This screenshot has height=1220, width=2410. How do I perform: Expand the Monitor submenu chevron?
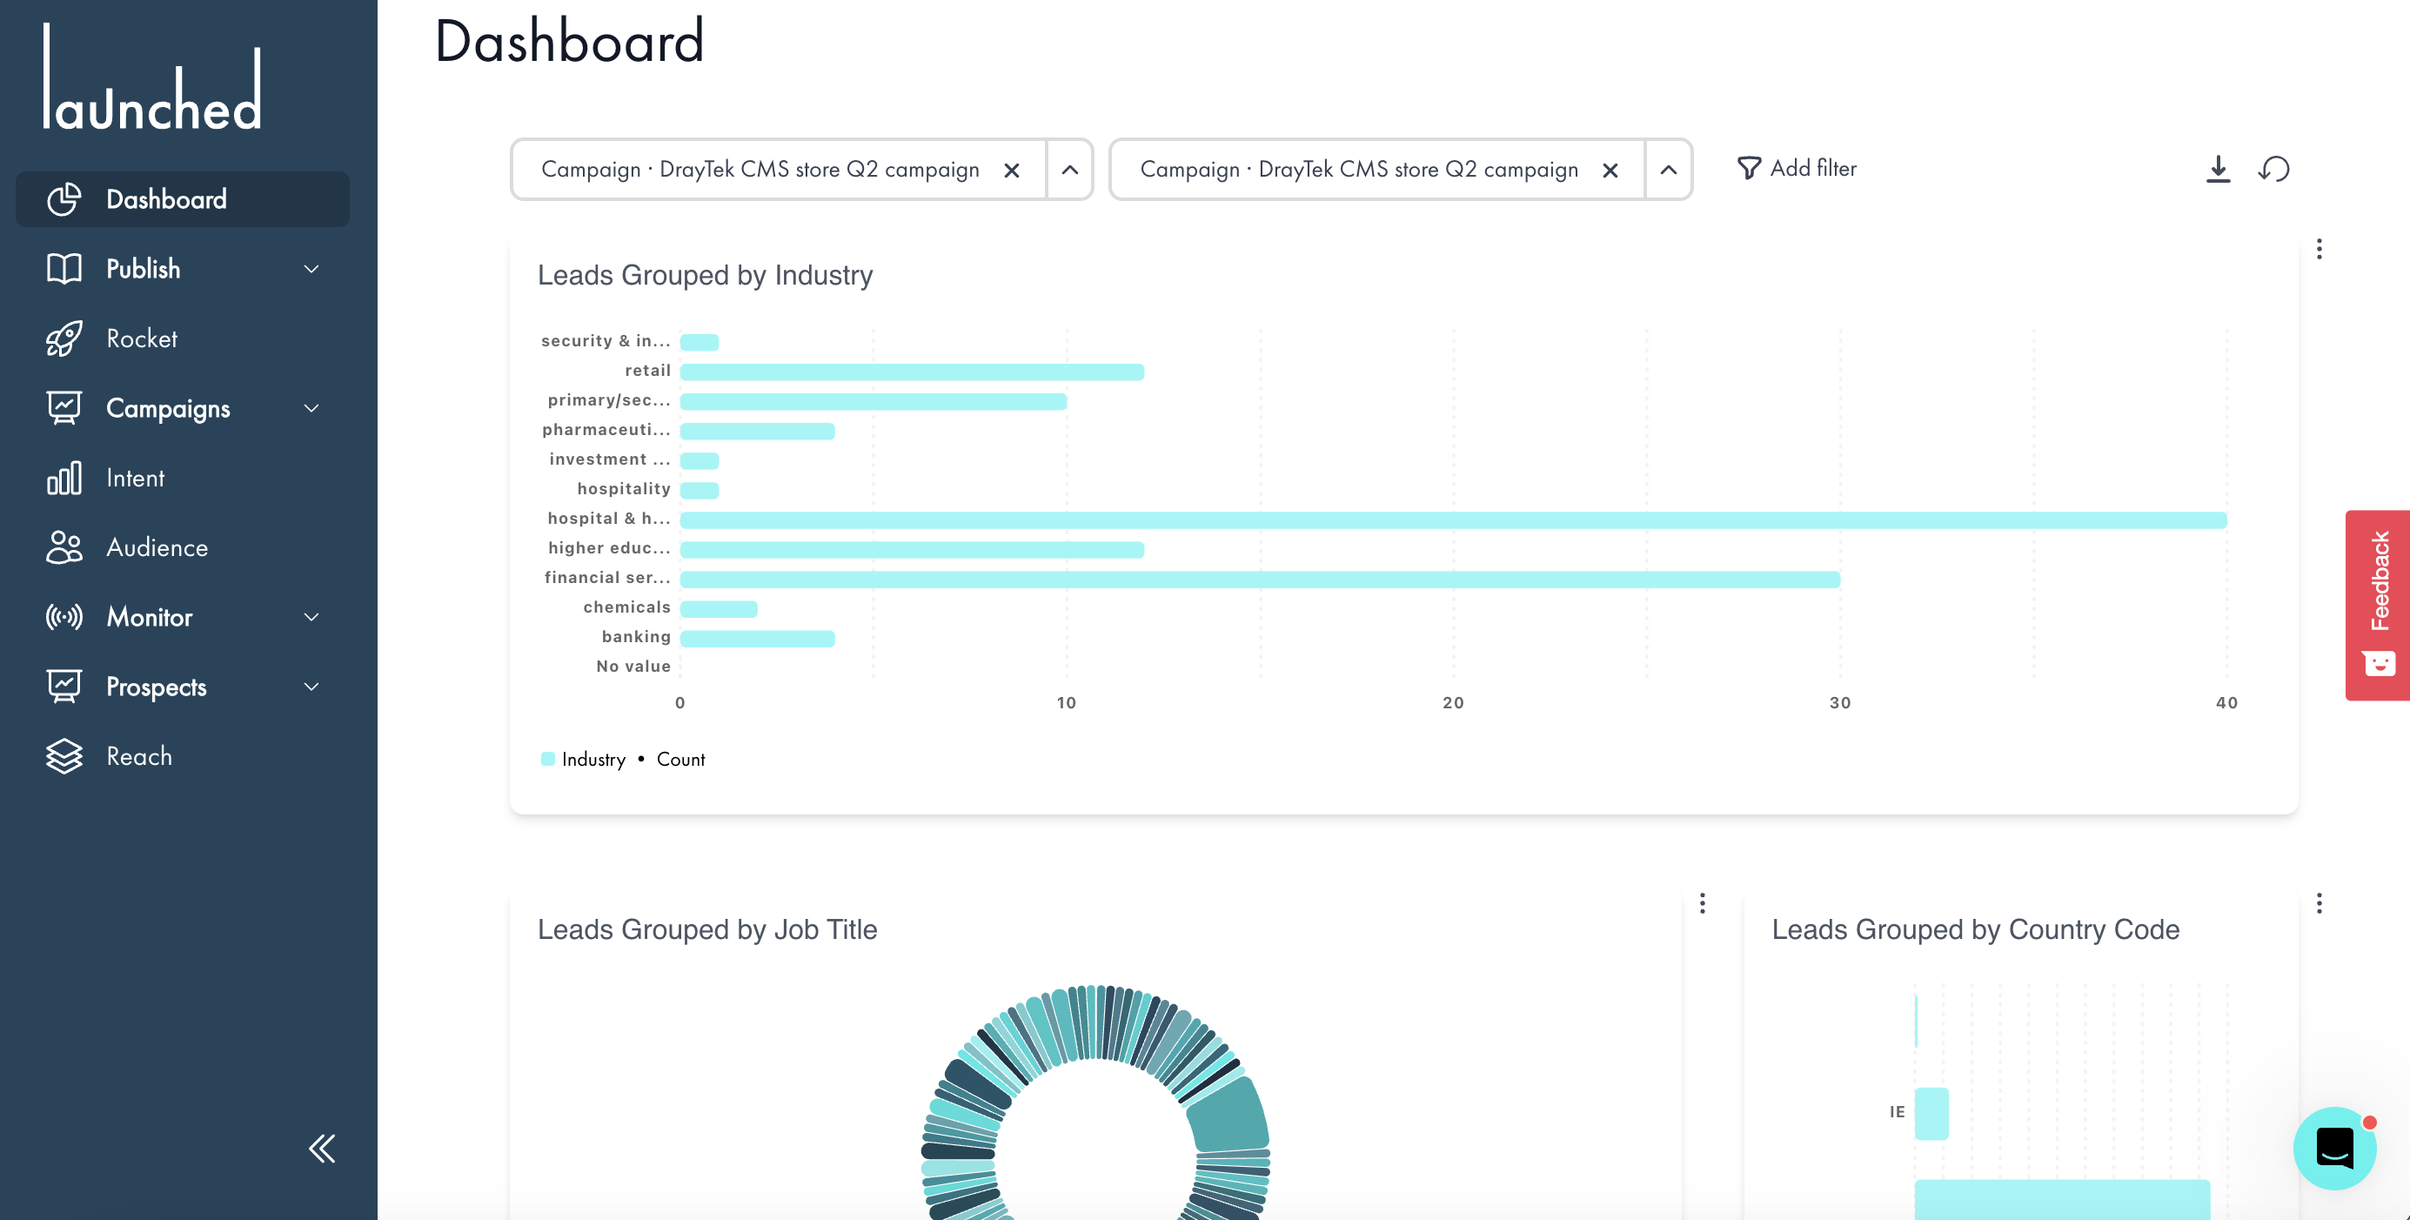point(311,618)
